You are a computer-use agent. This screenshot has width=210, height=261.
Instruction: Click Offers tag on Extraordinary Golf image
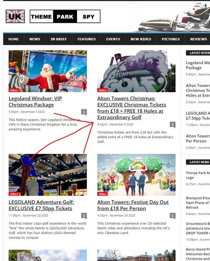click(x=102, y=90)
